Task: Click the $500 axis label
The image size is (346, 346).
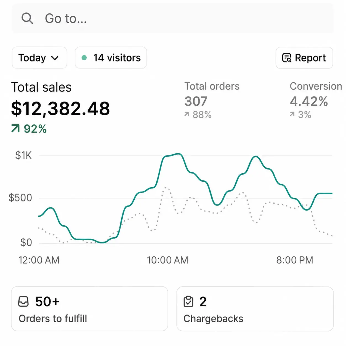Action: [x=20, y=198]
